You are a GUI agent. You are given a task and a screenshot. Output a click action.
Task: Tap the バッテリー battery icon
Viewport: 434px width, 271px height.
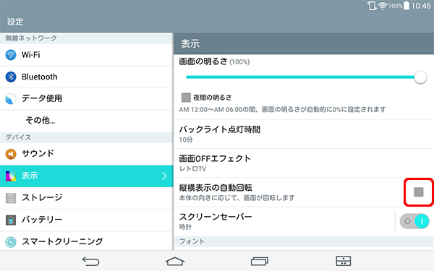(11, 220)
